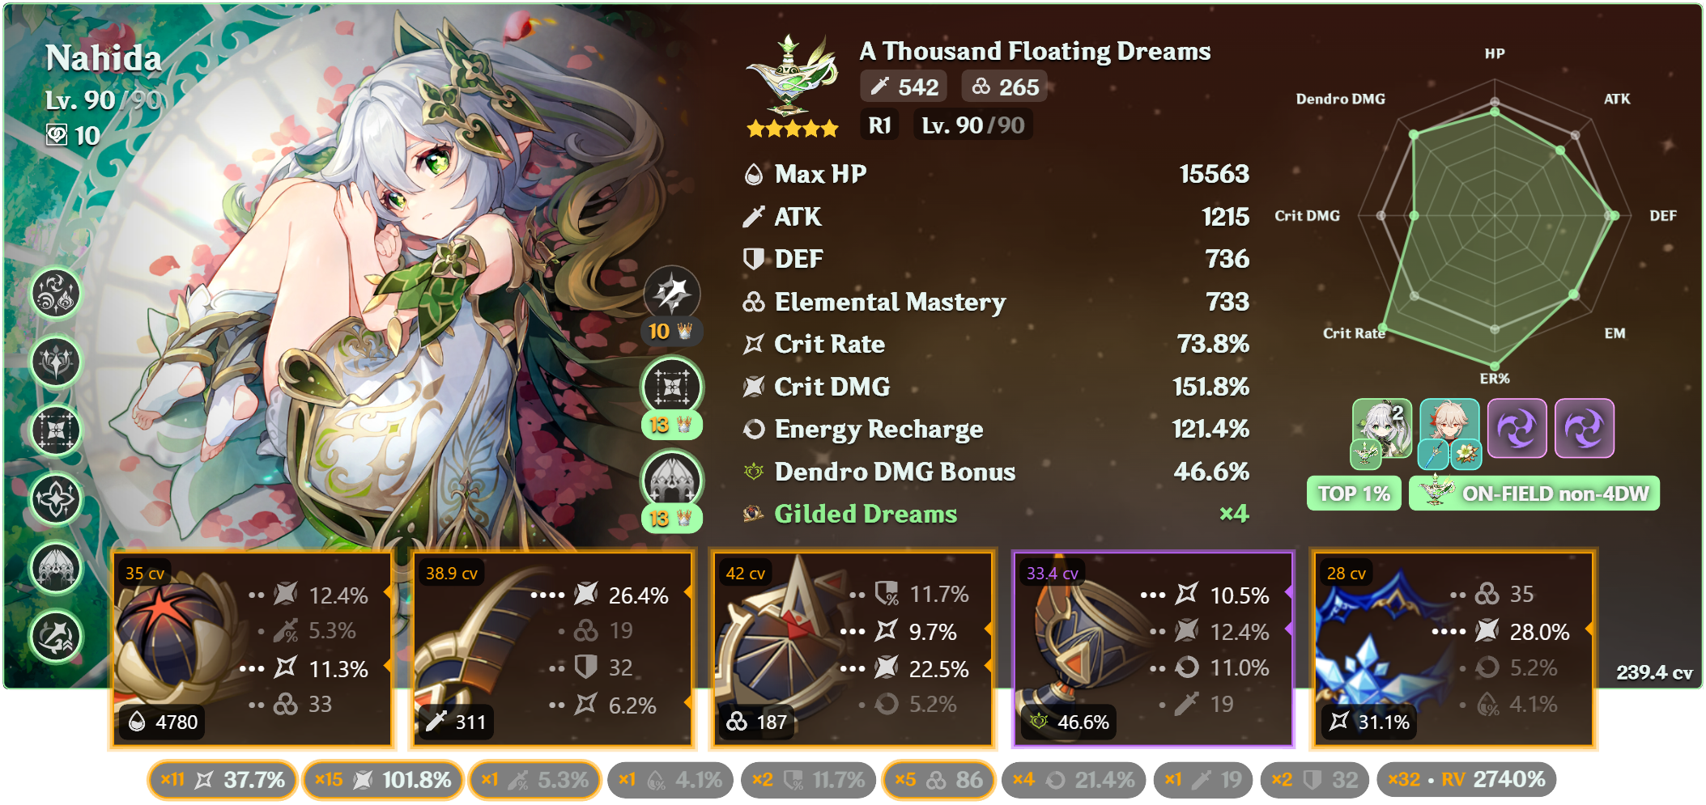Select the elemental skill talent icon (upper 13)

(x=672, y=387)
